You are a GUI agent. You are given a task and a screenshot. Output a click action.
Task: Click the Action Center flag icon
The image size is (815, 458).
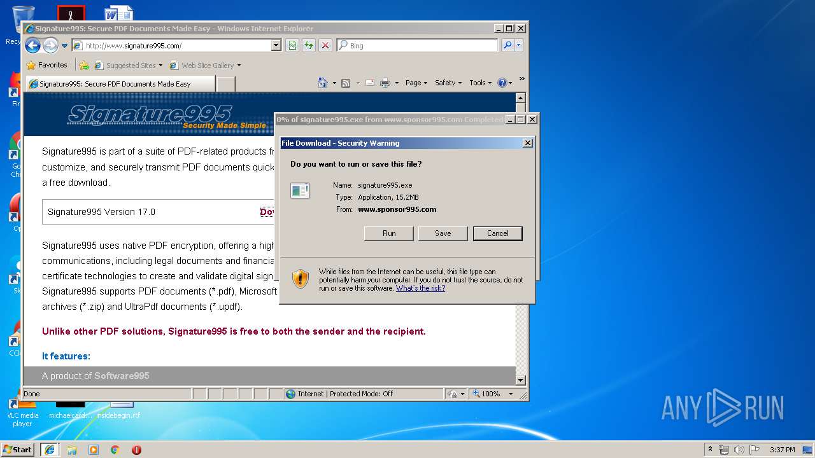(x=755, y=450)
